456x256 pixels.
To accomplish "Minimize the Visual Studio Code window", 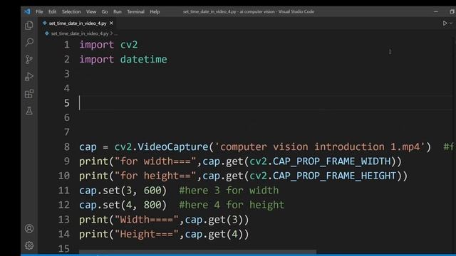I will tap(435, 11).
